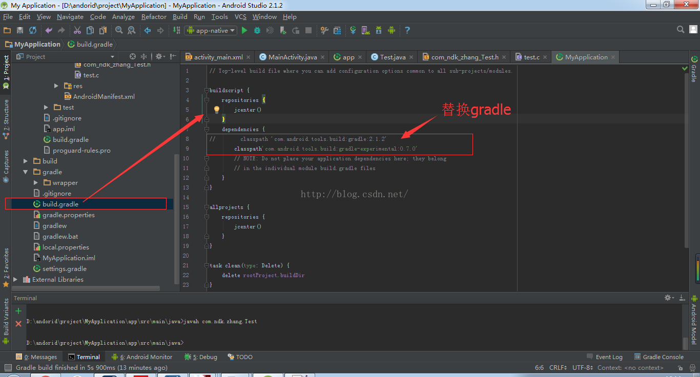Expand the res folder

(56, 86)
